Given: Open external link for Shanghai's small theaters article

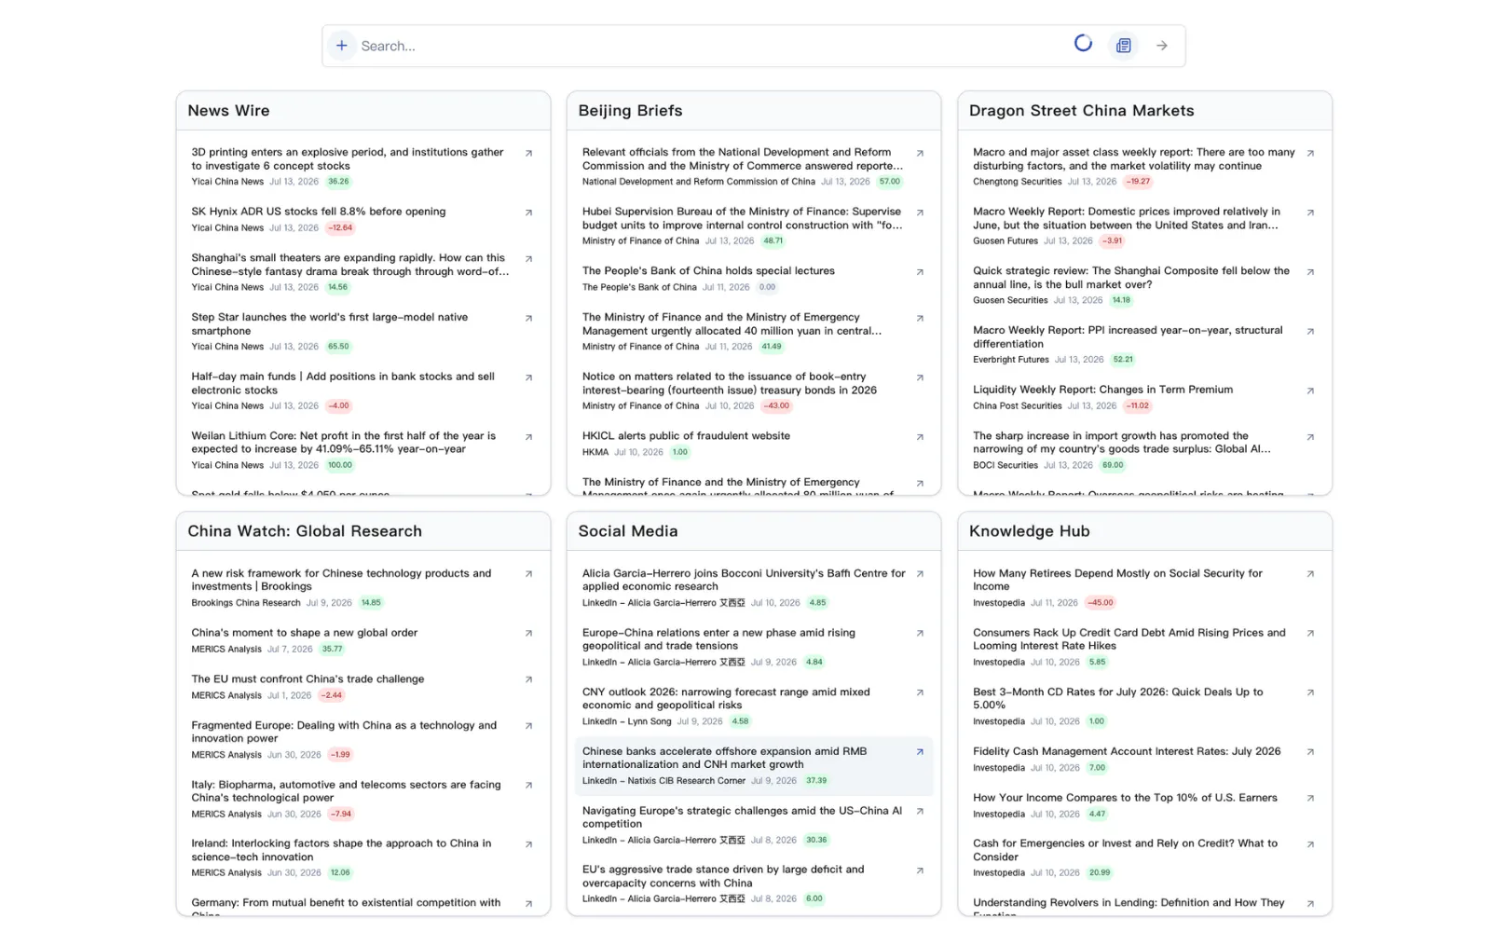Looking at the screenshot, I should click(x=528, y=259).
